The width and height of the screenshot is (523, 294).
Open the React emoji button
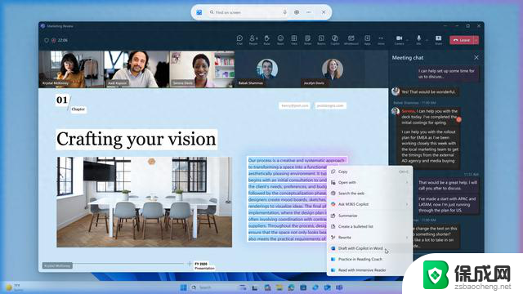(280, 40)
